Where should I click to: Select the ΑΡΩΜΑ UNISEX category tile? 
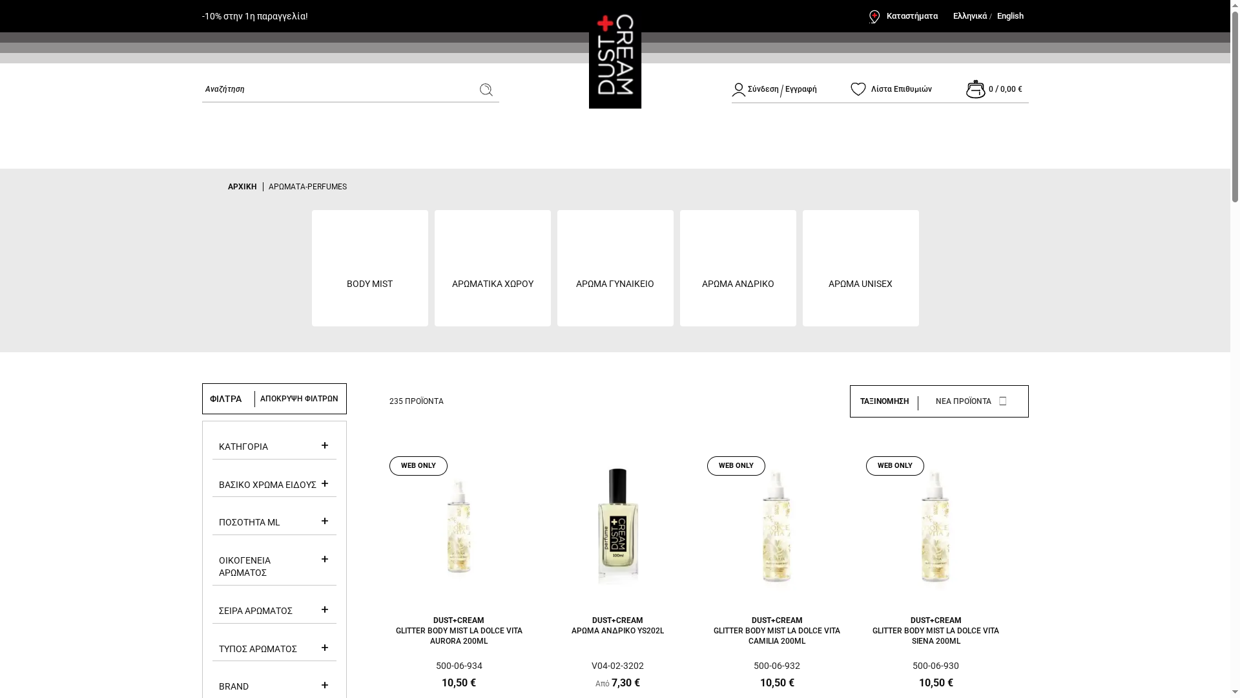pyautogui.click(x=860, y=268)
